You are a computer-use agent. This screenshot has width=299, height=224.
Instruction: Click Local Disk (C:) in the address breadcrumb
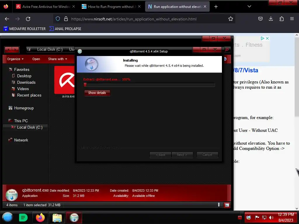pos(50,50)
